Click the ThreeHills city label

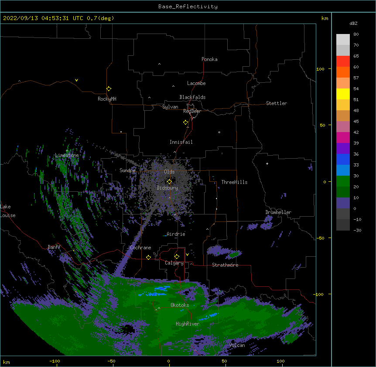click(234, 182)
